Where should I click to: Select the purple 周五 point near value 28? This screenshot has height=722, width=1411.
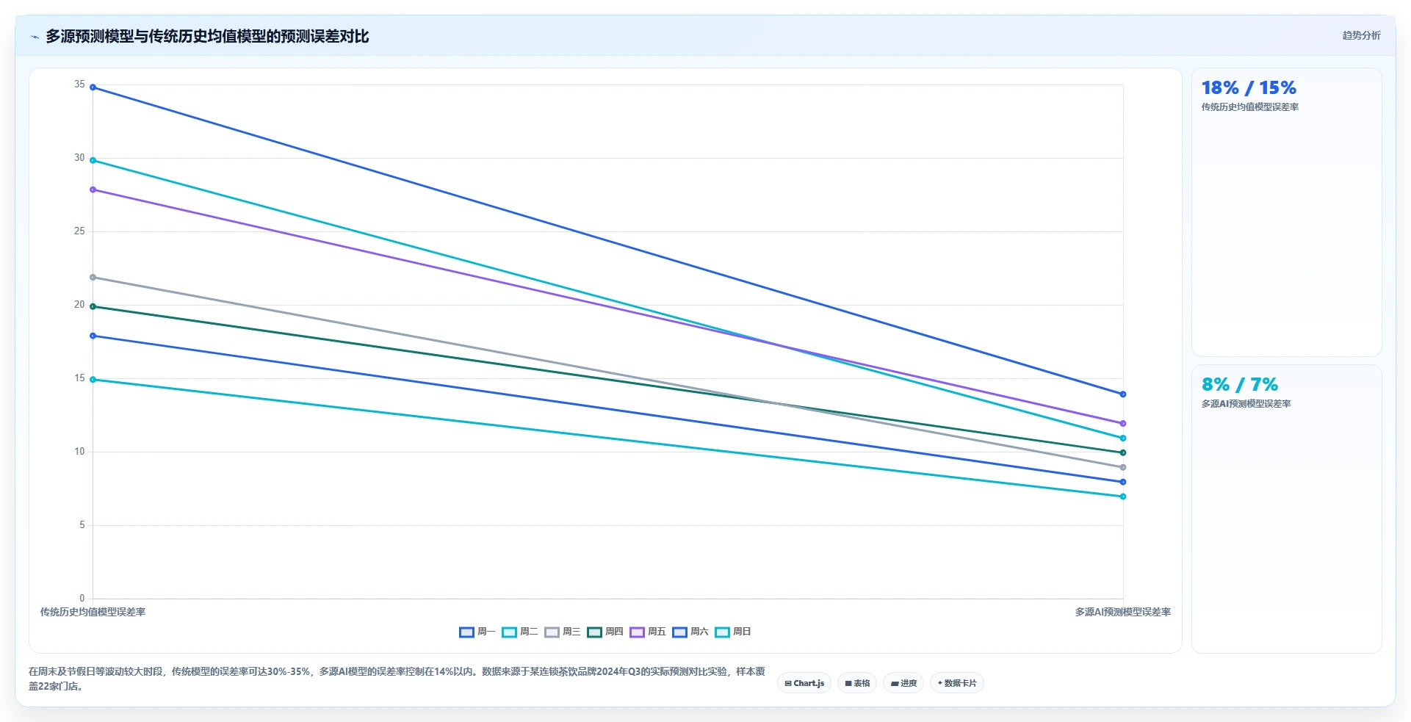click(x=93, y=189)
